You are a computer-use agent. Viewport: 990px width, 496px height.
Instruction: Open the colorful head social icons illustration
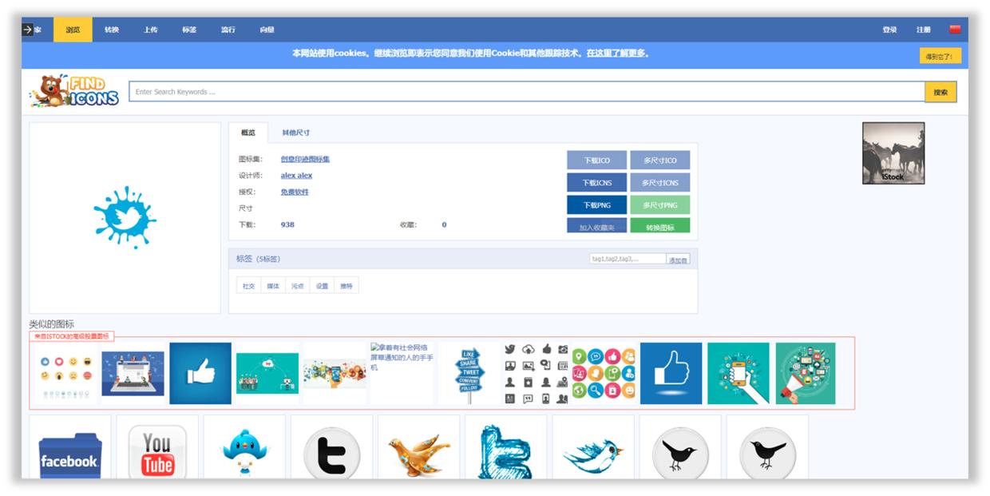coord(335,373)
